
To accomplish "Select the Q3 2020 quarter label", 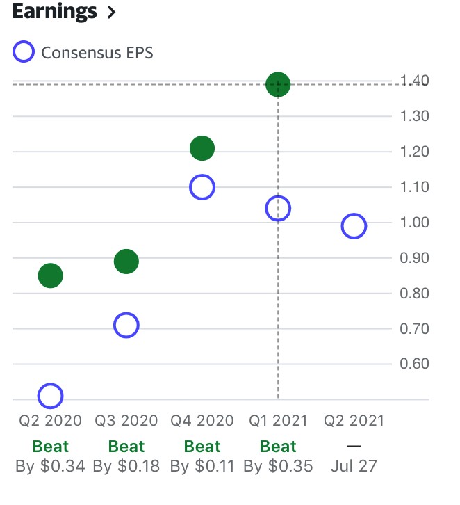I will click(126, 421).
